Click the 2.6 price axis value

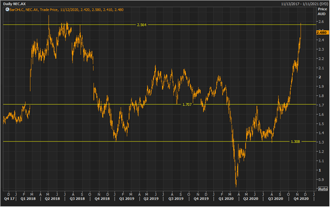click(321, 22)
